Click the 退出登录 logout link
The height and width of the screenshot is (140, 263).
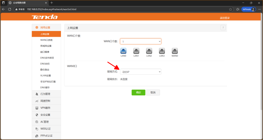point(225,18)
